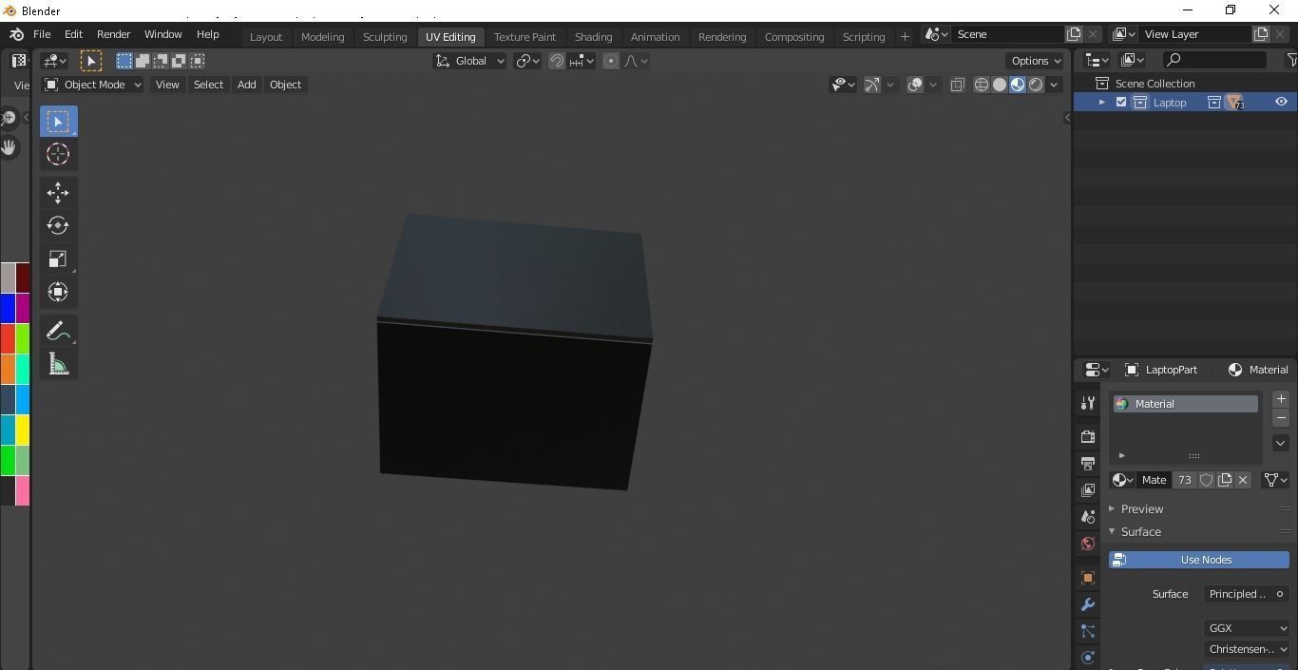1298x670 pixels.
Task: Switch to Solid viewport shading
Action: tap(1000, 85)
